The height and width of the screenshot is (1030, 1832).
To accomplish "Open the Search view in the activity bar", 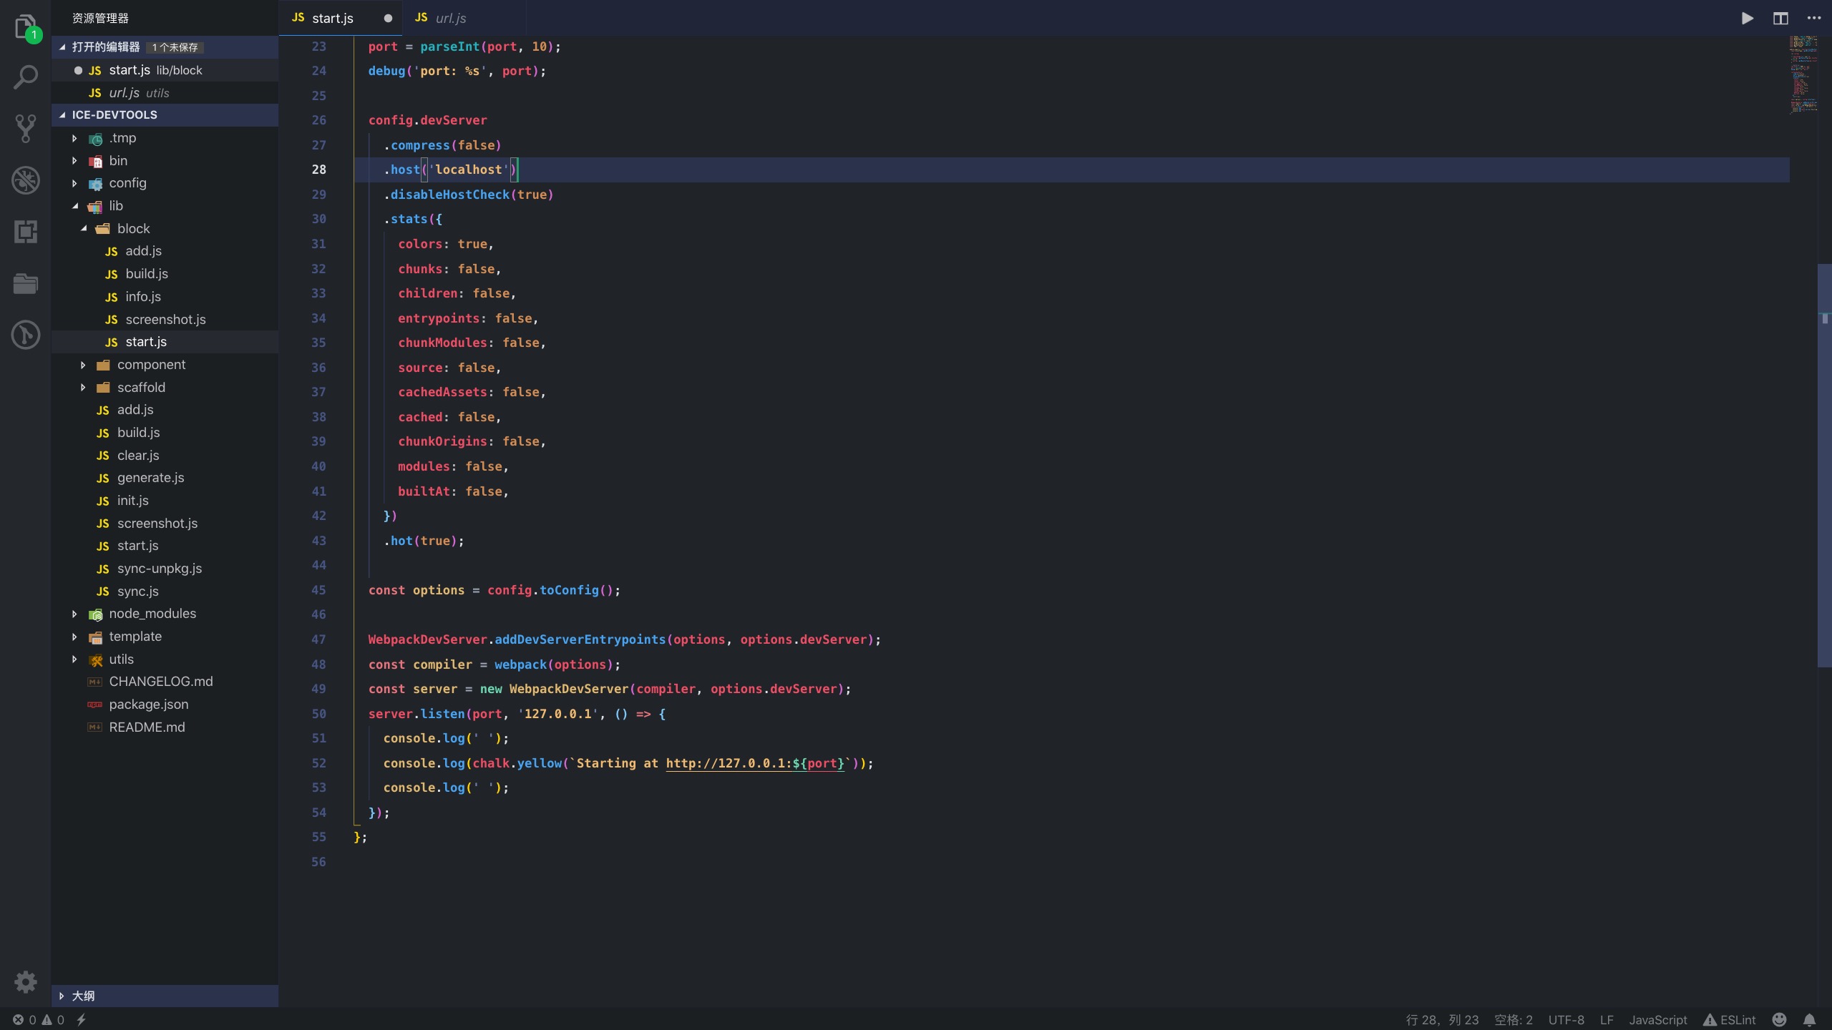I will (x=26, y=77).
